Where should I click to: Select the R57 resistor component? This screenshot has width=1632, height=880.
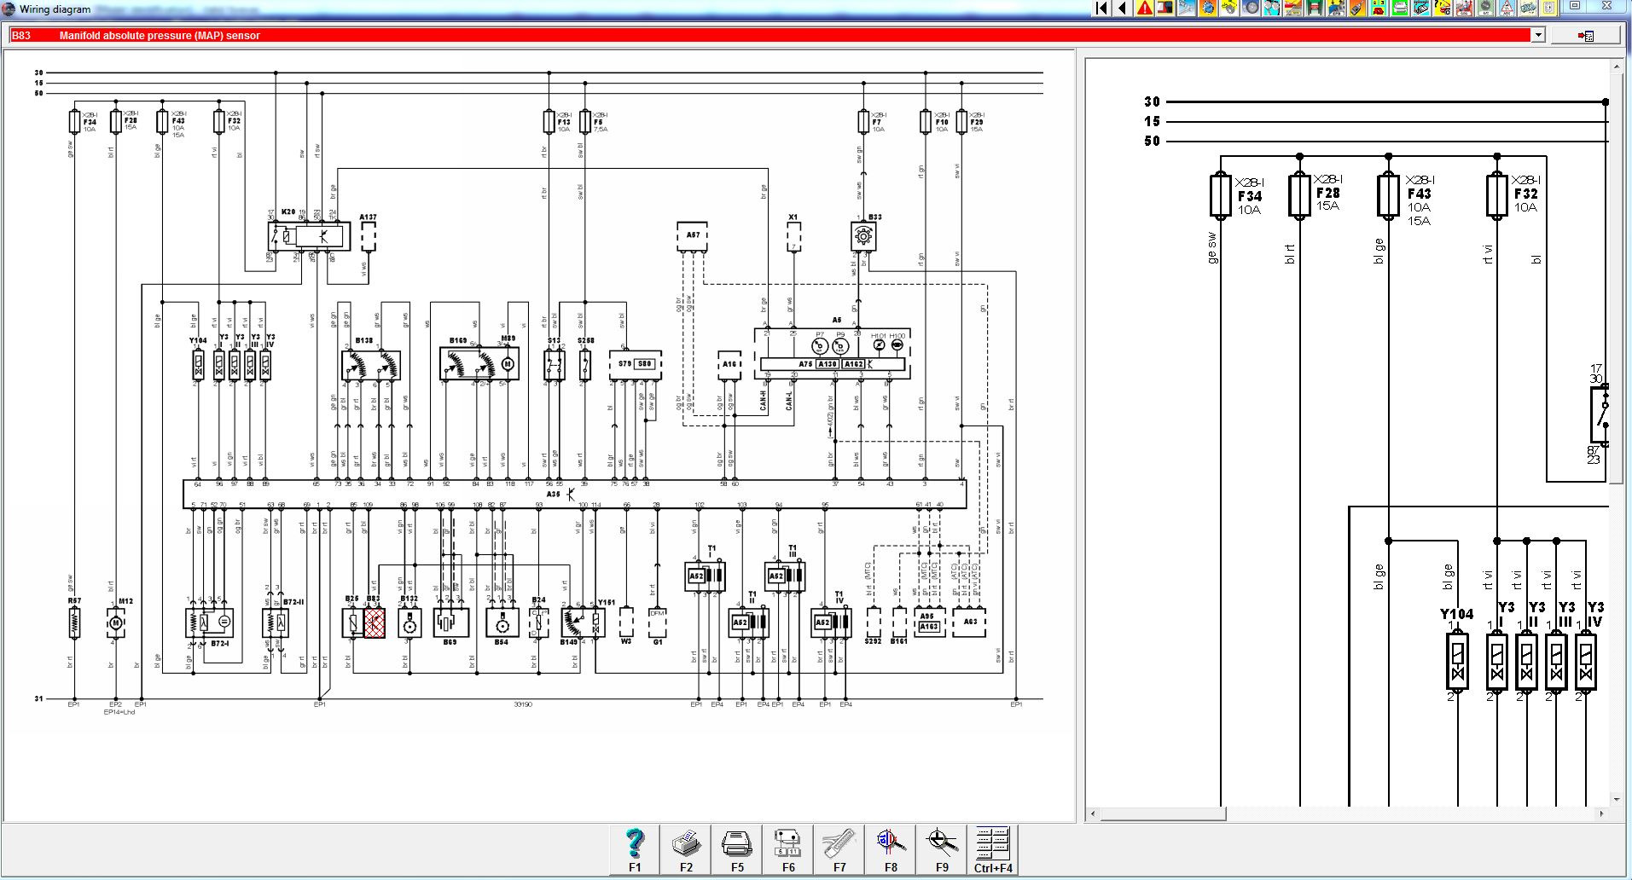[74, 623]
